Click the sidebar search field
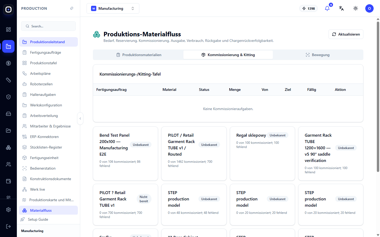380x237 pixels. 48,26
